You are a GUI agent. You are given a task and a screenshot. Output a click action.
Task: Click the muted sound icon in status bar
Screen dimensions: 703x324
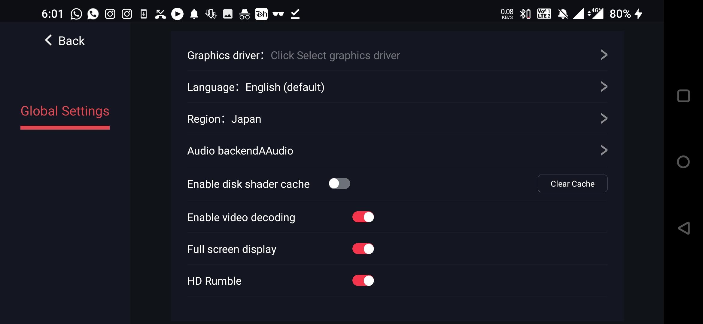pyautogui.click(x=562, y=13)
